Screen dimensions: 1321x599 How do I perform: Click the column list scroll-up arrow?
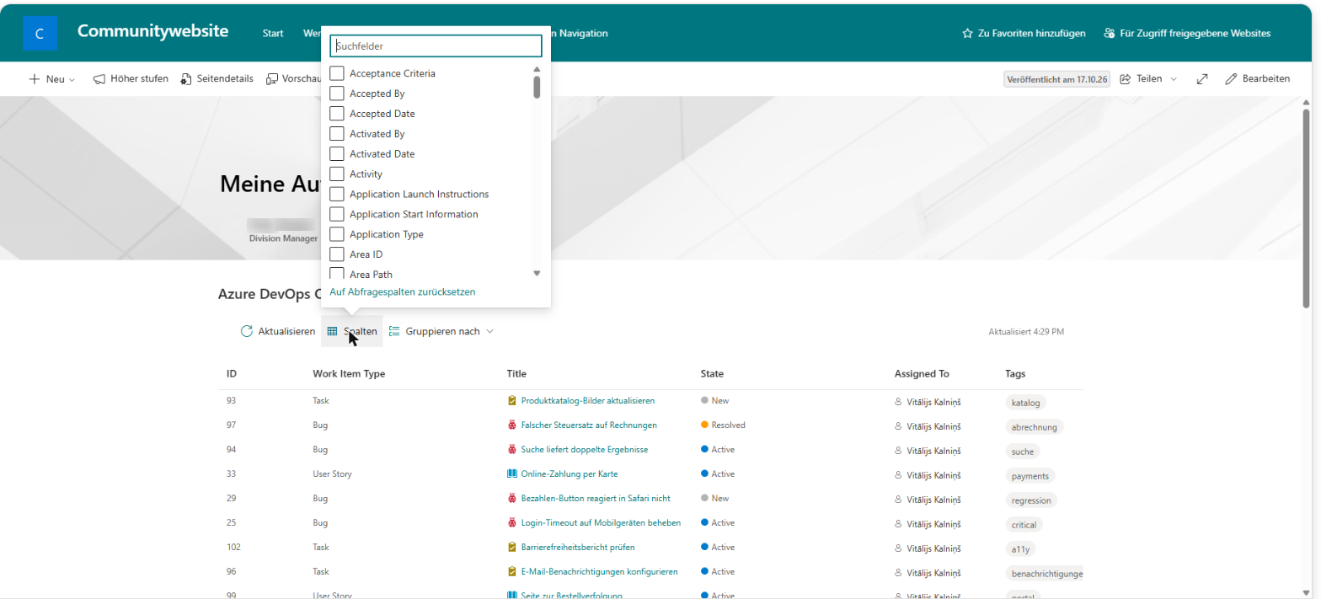(x=537, y=70)
